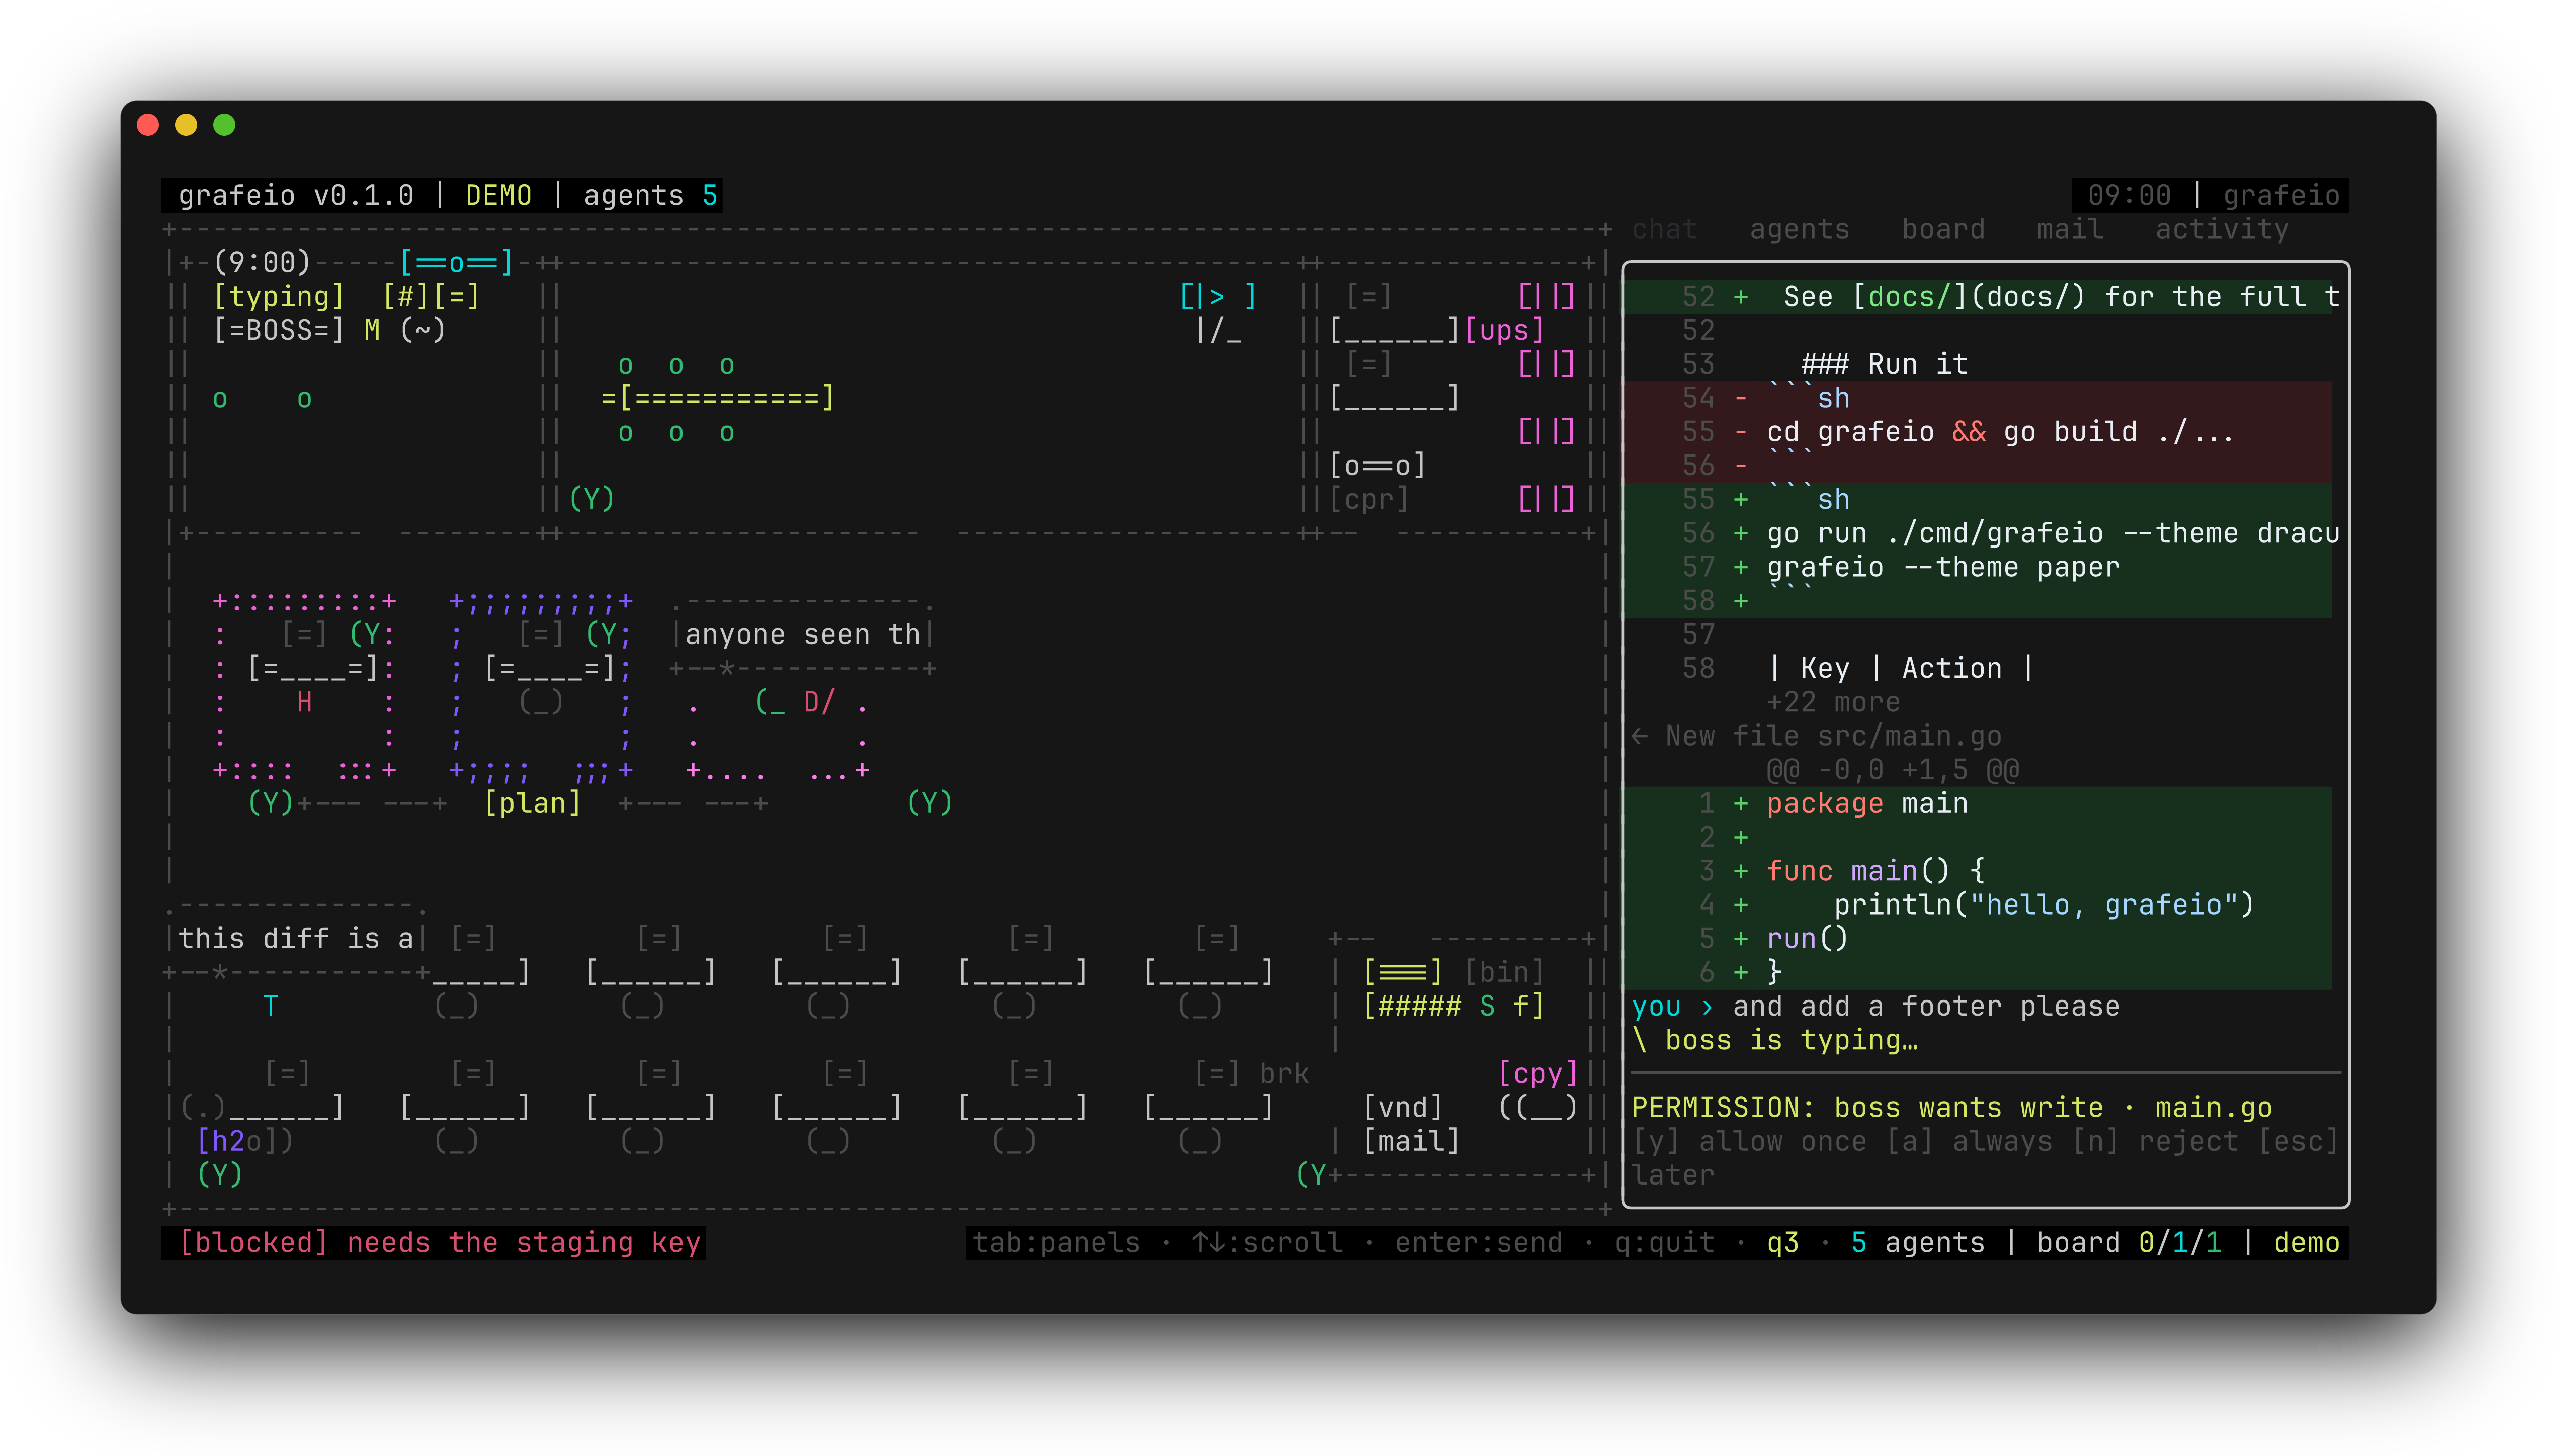
Task: Click the 'demo' label in status bar
Action: (x=2306, y=1242)
